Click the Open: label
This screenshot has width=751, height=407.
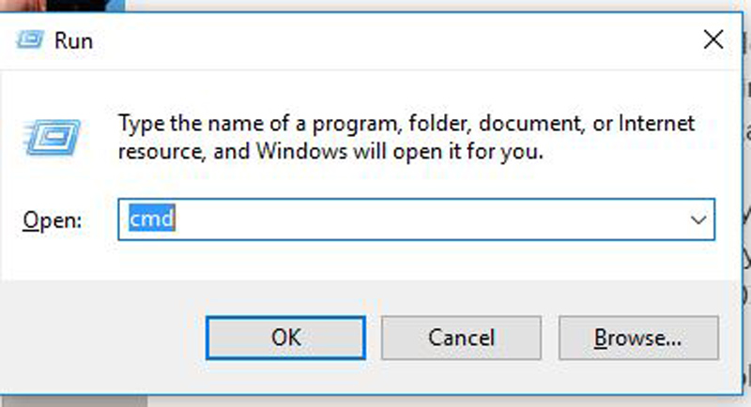click(52, 220)
